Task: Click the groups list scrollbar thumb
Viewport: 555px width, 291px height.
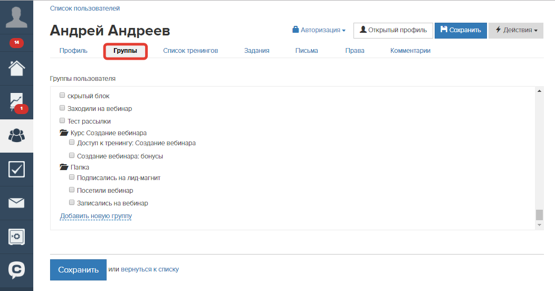Action: tap(539, 215)
